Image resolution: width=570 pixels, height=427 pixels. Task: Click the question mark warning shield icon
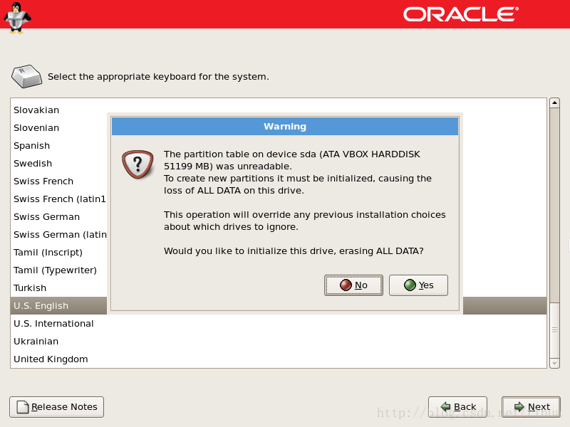click(x=138, y=164)
